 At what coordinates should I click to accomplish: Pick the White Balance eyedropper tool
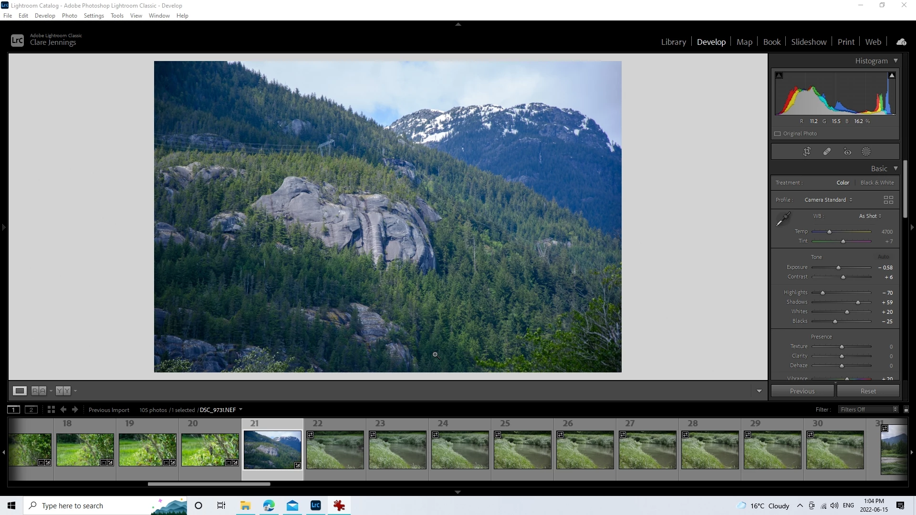point(783,219)
